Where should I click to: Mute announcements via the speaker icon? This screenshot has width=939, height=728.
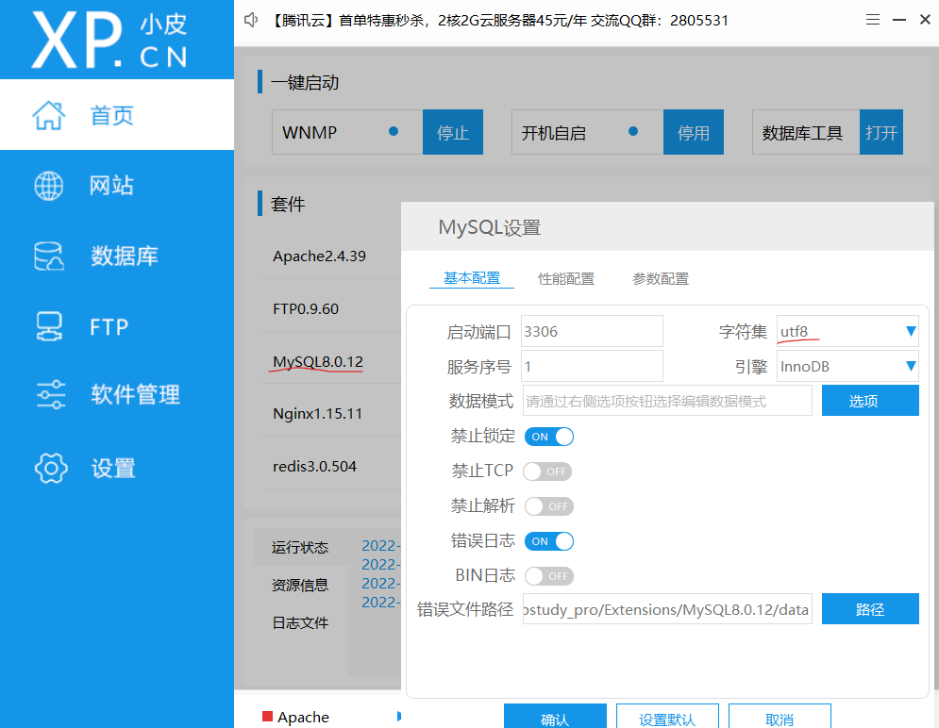(249, 19)
